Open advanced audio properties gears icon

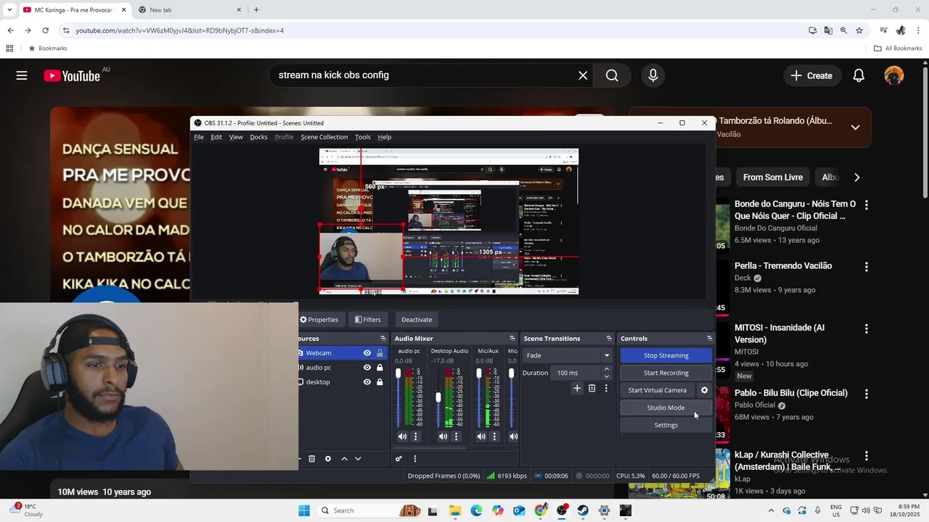(x=398, y=459)
